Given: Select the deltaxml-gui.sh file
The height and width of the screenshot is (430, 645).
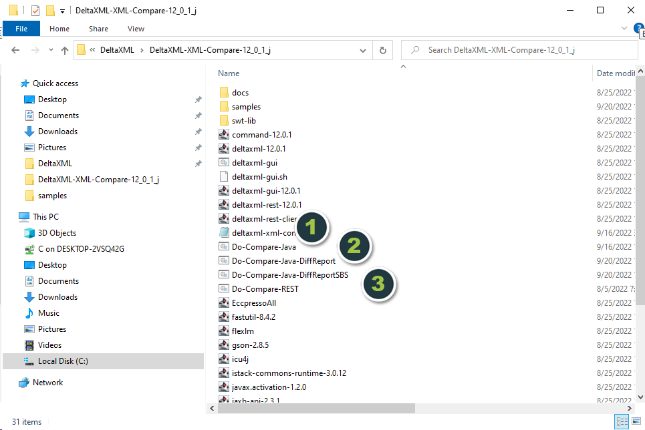Looking at the screenshot, I should (259, 177).
